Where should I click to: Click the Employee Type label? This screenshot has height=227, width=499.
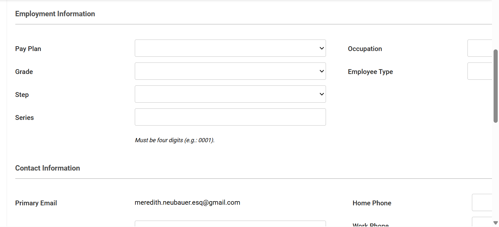(370, 72)
